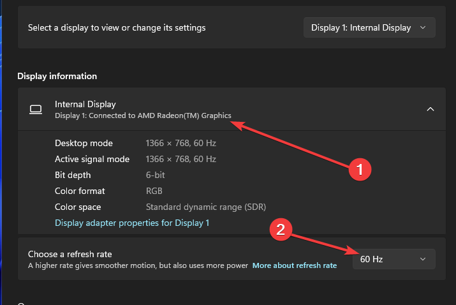Collapse the Internal Display information panel

[430, 109]
